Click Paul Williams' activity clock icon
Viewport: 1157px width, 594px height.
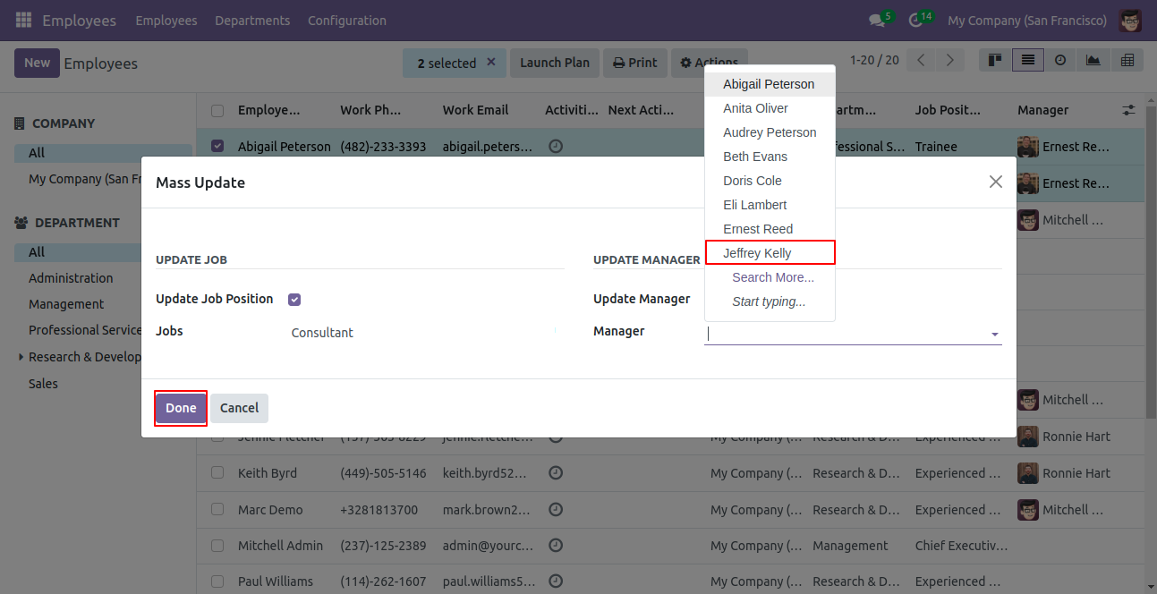pos(556,581)
